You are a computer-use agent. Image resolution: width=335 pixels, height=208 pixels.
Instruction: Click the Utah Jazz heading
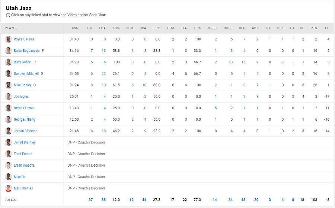(x=19, y=8)
